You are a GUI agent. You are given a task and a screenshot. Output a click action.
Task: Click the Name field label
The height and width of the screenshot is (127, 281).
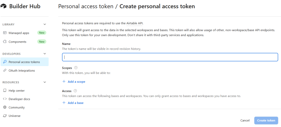[x=66, y=44]
